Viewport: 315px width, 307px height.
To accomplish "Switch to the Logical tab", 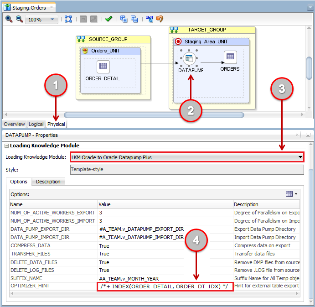I will (36, 124).
